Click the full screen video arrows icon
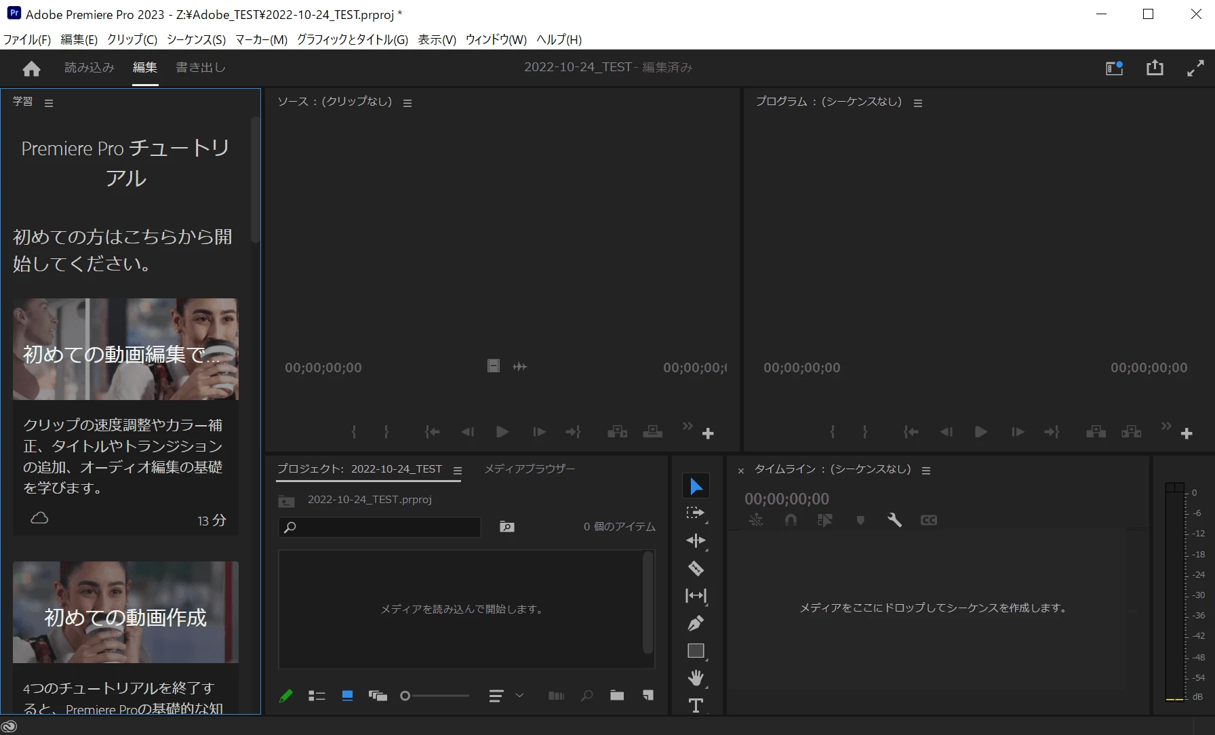 pyautogui.click(x=1195, y=68)
